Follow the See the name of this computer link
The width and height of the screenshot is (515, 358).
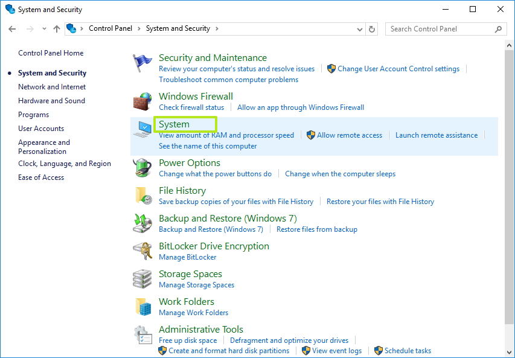(x=208, y=146)
